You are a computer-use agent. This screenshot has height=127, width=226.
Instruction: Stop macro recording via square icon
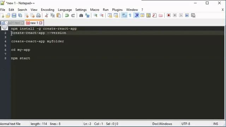[175, 16]
